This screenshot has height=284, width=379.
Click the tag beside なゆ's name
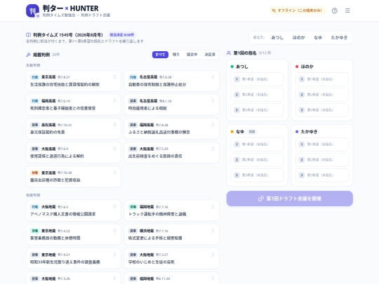[x=252, y=132]
